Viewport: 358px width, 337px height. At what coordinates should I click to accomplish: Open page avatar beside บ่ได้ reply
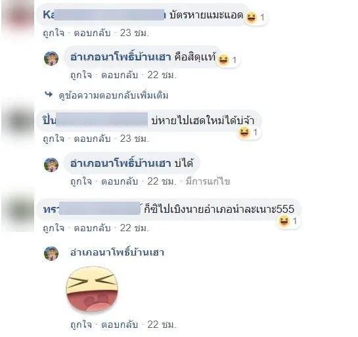51,165
